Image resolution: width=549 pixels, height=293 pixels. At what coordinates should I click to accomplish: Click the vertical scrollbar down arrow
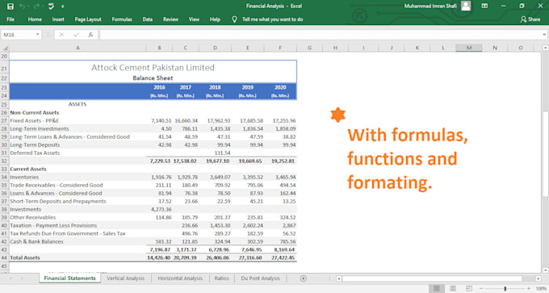(x=546, y=270)
